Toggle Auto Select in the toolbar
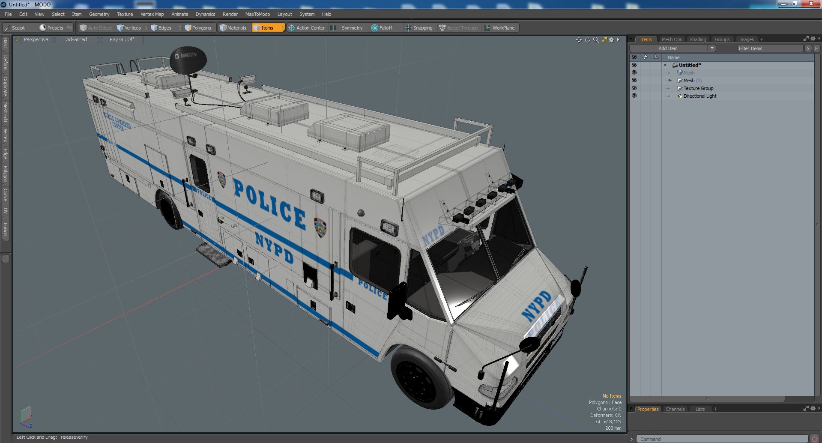This screenshot has width=822, height=443. 96,28
